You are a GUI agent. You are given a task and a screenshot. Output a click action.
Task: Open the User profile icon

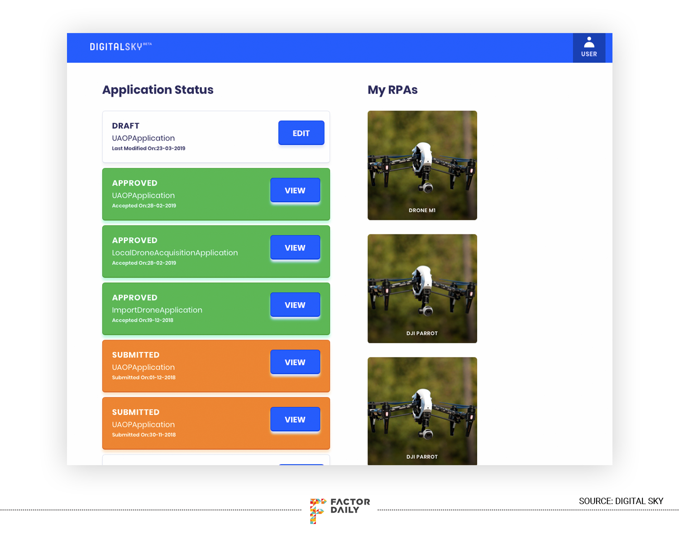tap(589, 48)
